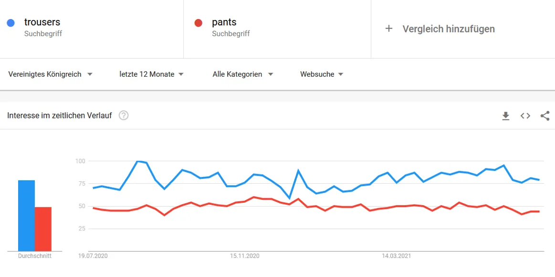Click Vergleich hinzufügen to add a term
555x277 pixels.
click(x=449, y=29)
